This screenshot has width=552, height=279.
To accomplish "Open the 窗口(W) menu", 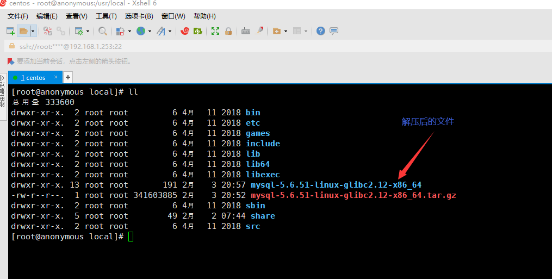I will click(x=173, y=16).
